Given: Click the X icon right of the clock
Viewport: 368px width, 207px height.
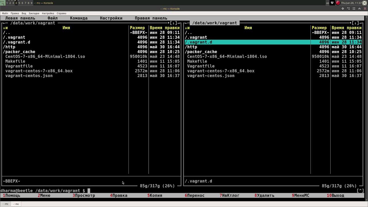Looking at the screenshot, I should 365,3.
